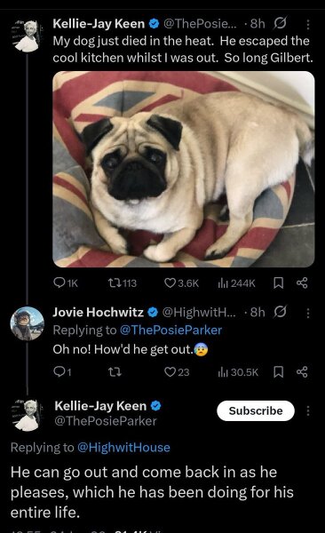Open more options beside the Subscribe button
The height and width of the screenshot is (533, 325).
[308, 410]
